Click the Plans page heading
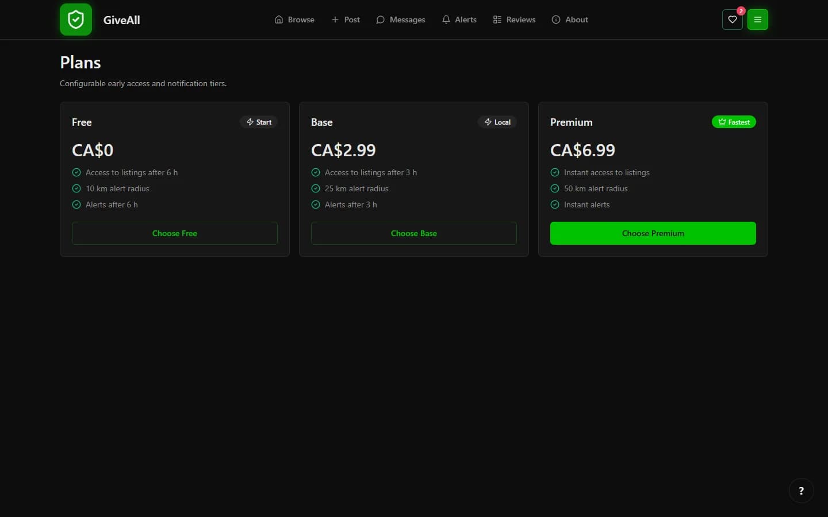 (80, 63)
